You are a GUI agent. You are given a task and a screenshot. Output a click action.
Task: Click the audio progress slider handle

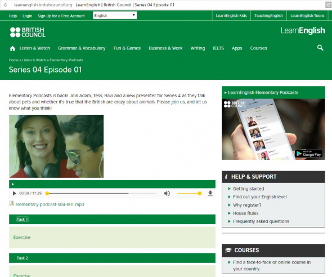coord(47,193)
